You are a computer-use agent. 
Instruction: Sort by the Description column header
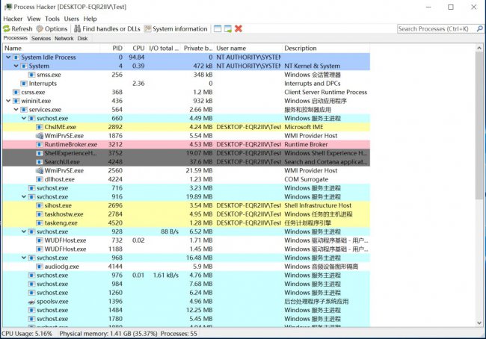(x=326, y=49)
